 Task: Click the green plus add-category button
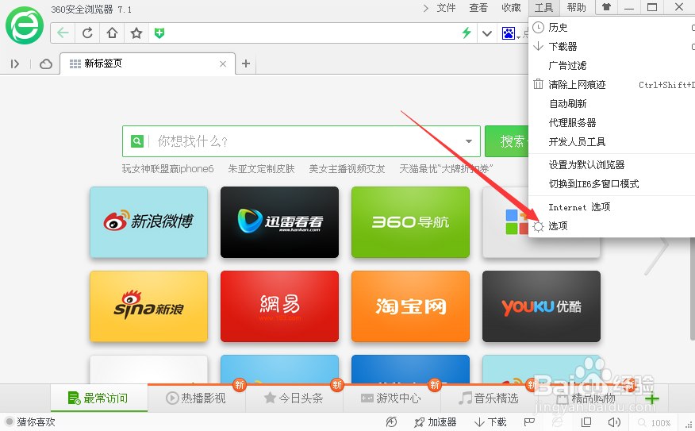(651, 398)
